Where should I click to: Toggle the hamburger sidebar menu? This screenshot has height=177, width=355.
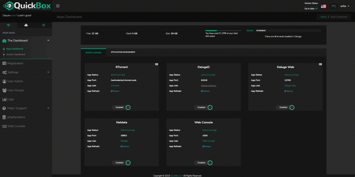58,6
